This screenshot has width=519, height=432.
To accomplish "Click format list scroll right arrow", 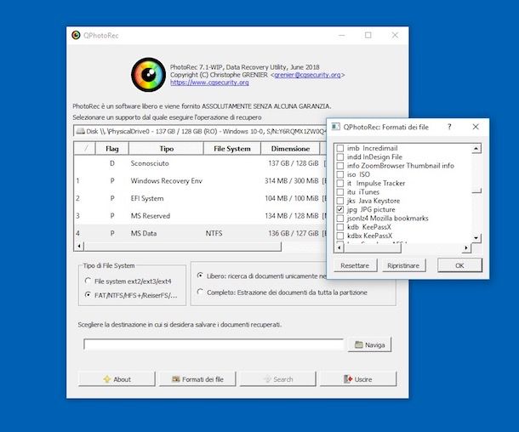I will click(466, 247).
